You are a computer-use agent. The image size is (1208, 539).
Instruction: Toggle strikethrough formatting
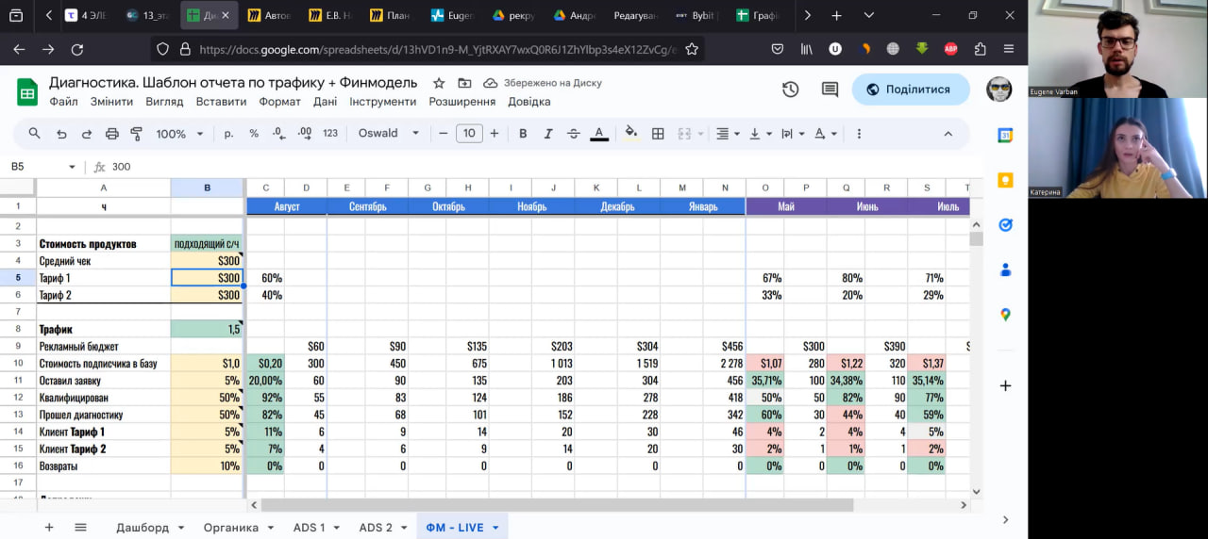[x=573, y=134]
